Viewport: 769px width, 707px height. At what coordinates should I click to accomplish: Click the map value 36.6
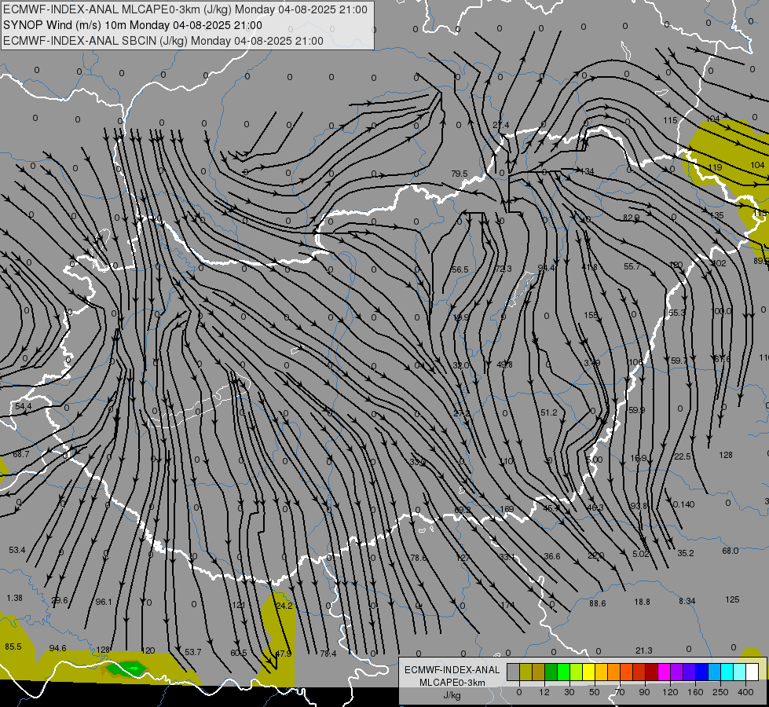[x=552, y=556]
